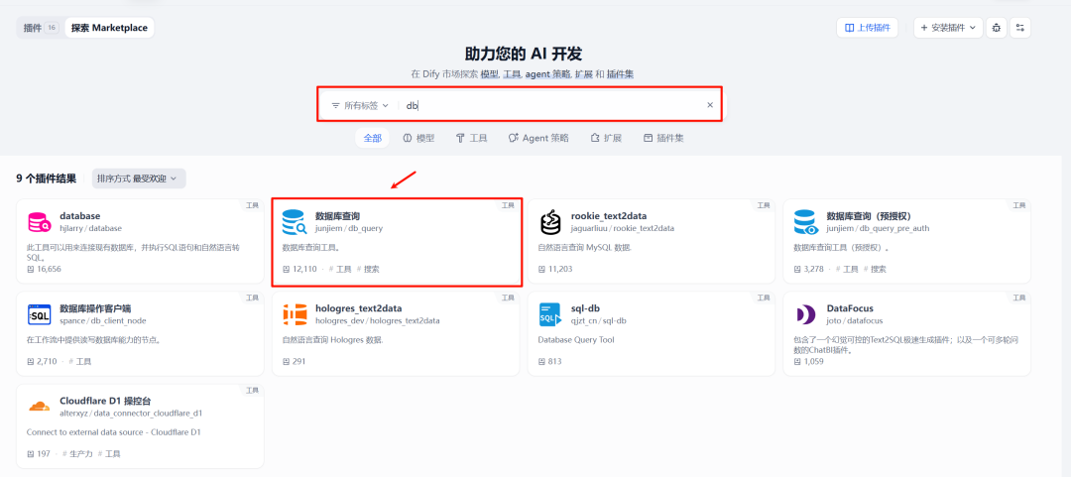The image size is (1071, 477).
Task: Open the Cloudflare D1 操控台 icon
Action: 39,407
